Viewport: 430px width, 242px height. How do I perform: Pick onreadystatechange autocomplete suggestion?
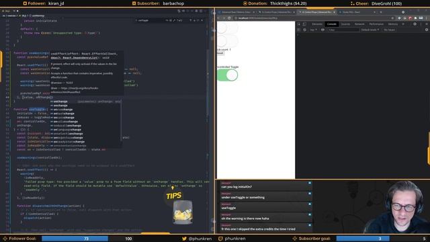[x=85, y=142]
